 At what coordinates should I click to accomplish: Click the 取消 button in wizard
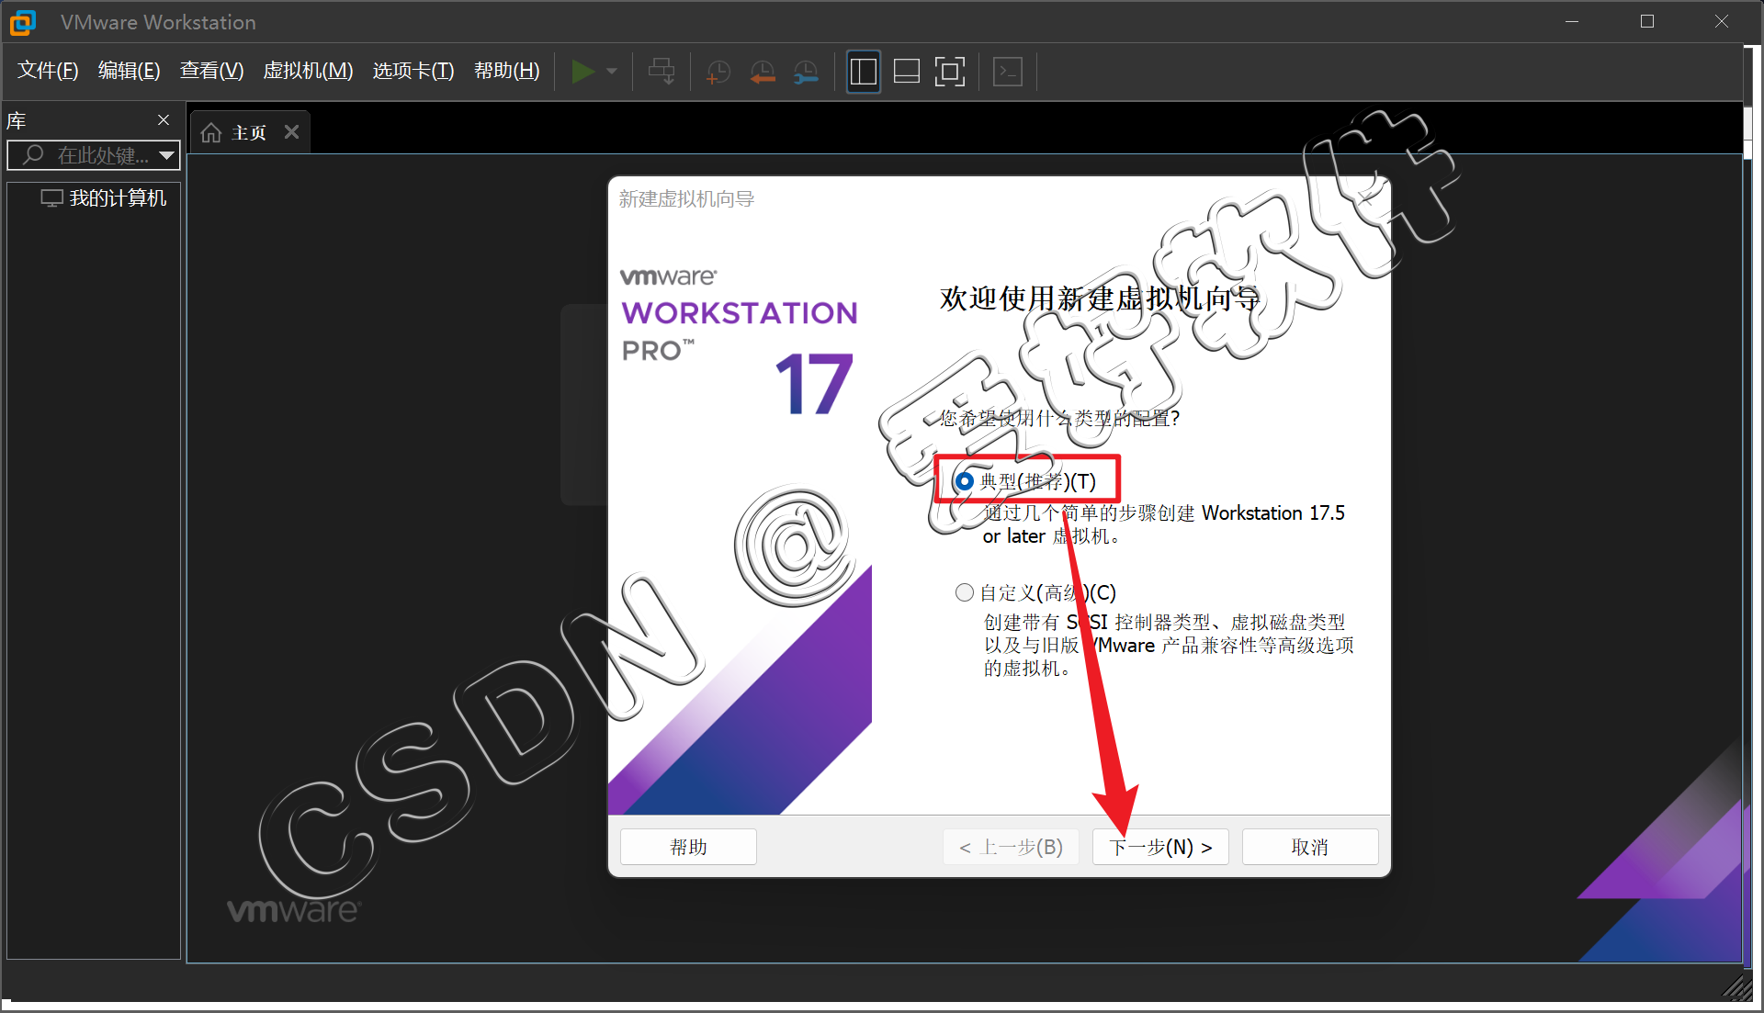(x=1309, y=847)
